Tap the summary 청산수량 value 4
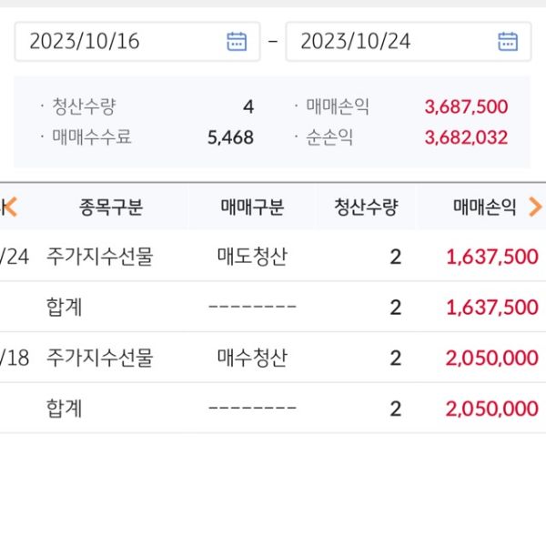 (x=248, y=107)
